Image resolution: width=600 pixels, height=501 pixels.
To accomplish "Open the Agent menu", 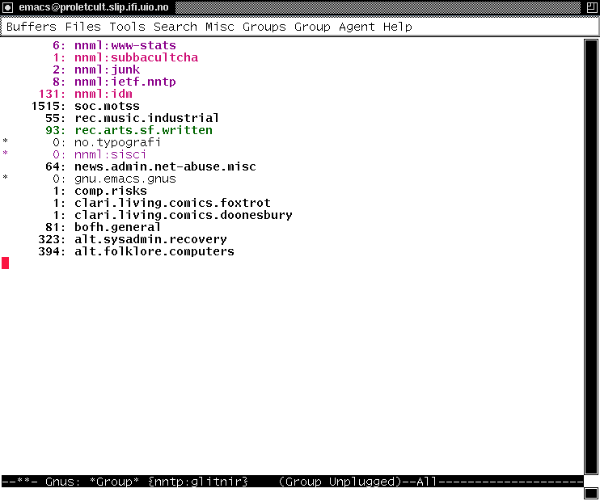I will click(357, 27).
